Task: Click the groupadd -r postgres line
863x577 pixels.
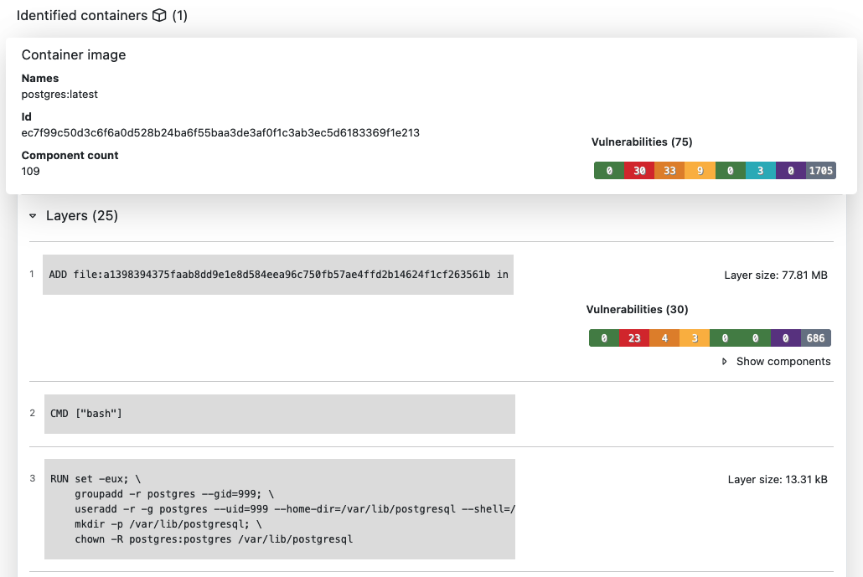Action: pyautogui.click(x=174, y=494)
